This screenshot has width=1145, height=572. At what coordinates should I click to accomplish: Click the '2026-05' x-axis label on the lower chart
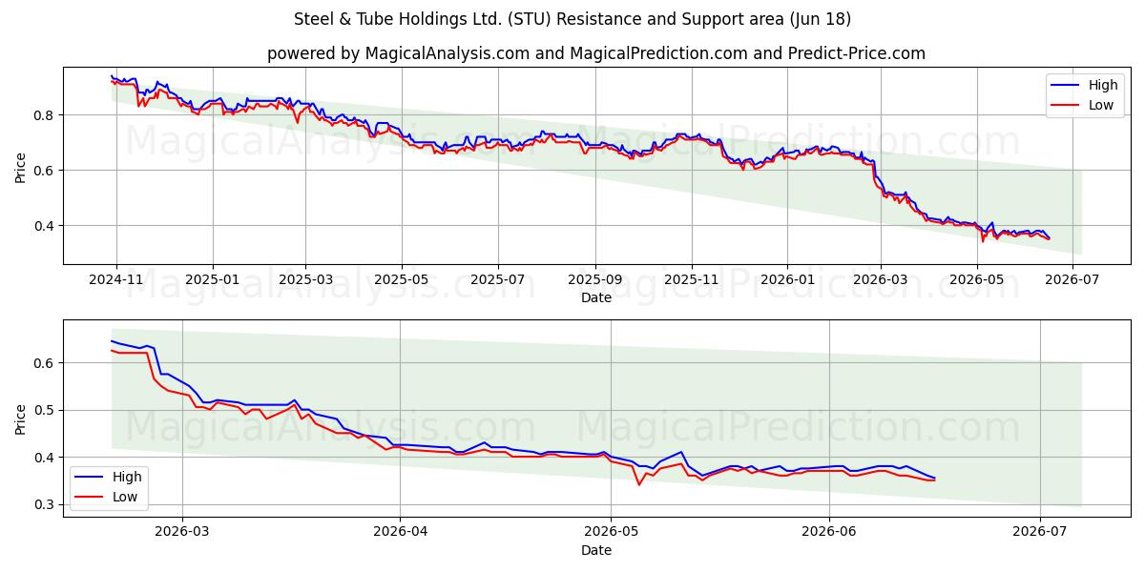click(611, 532)
